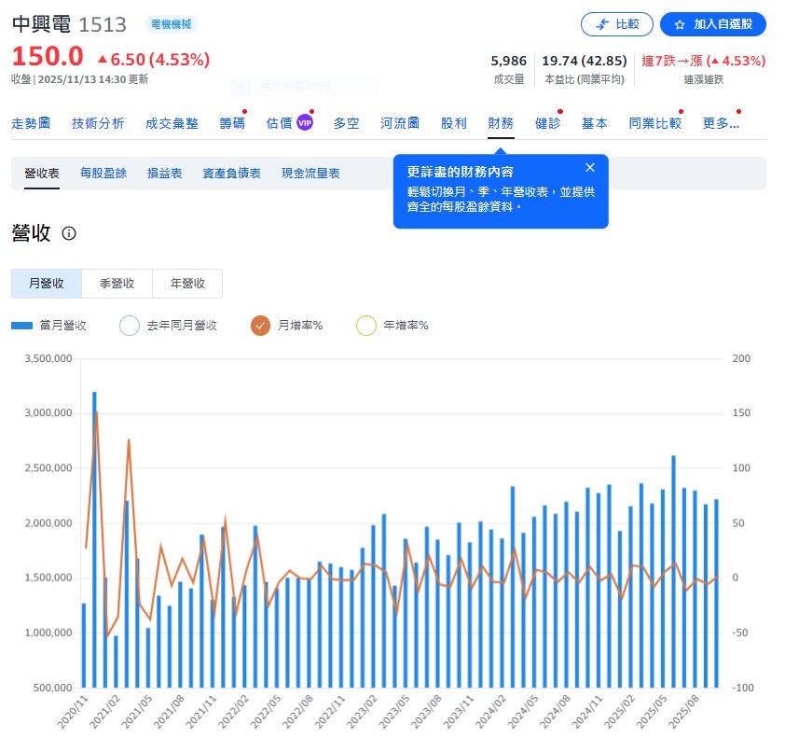Click the red dot on the 股利 tab
785x738 pixels.
point(466,109)
